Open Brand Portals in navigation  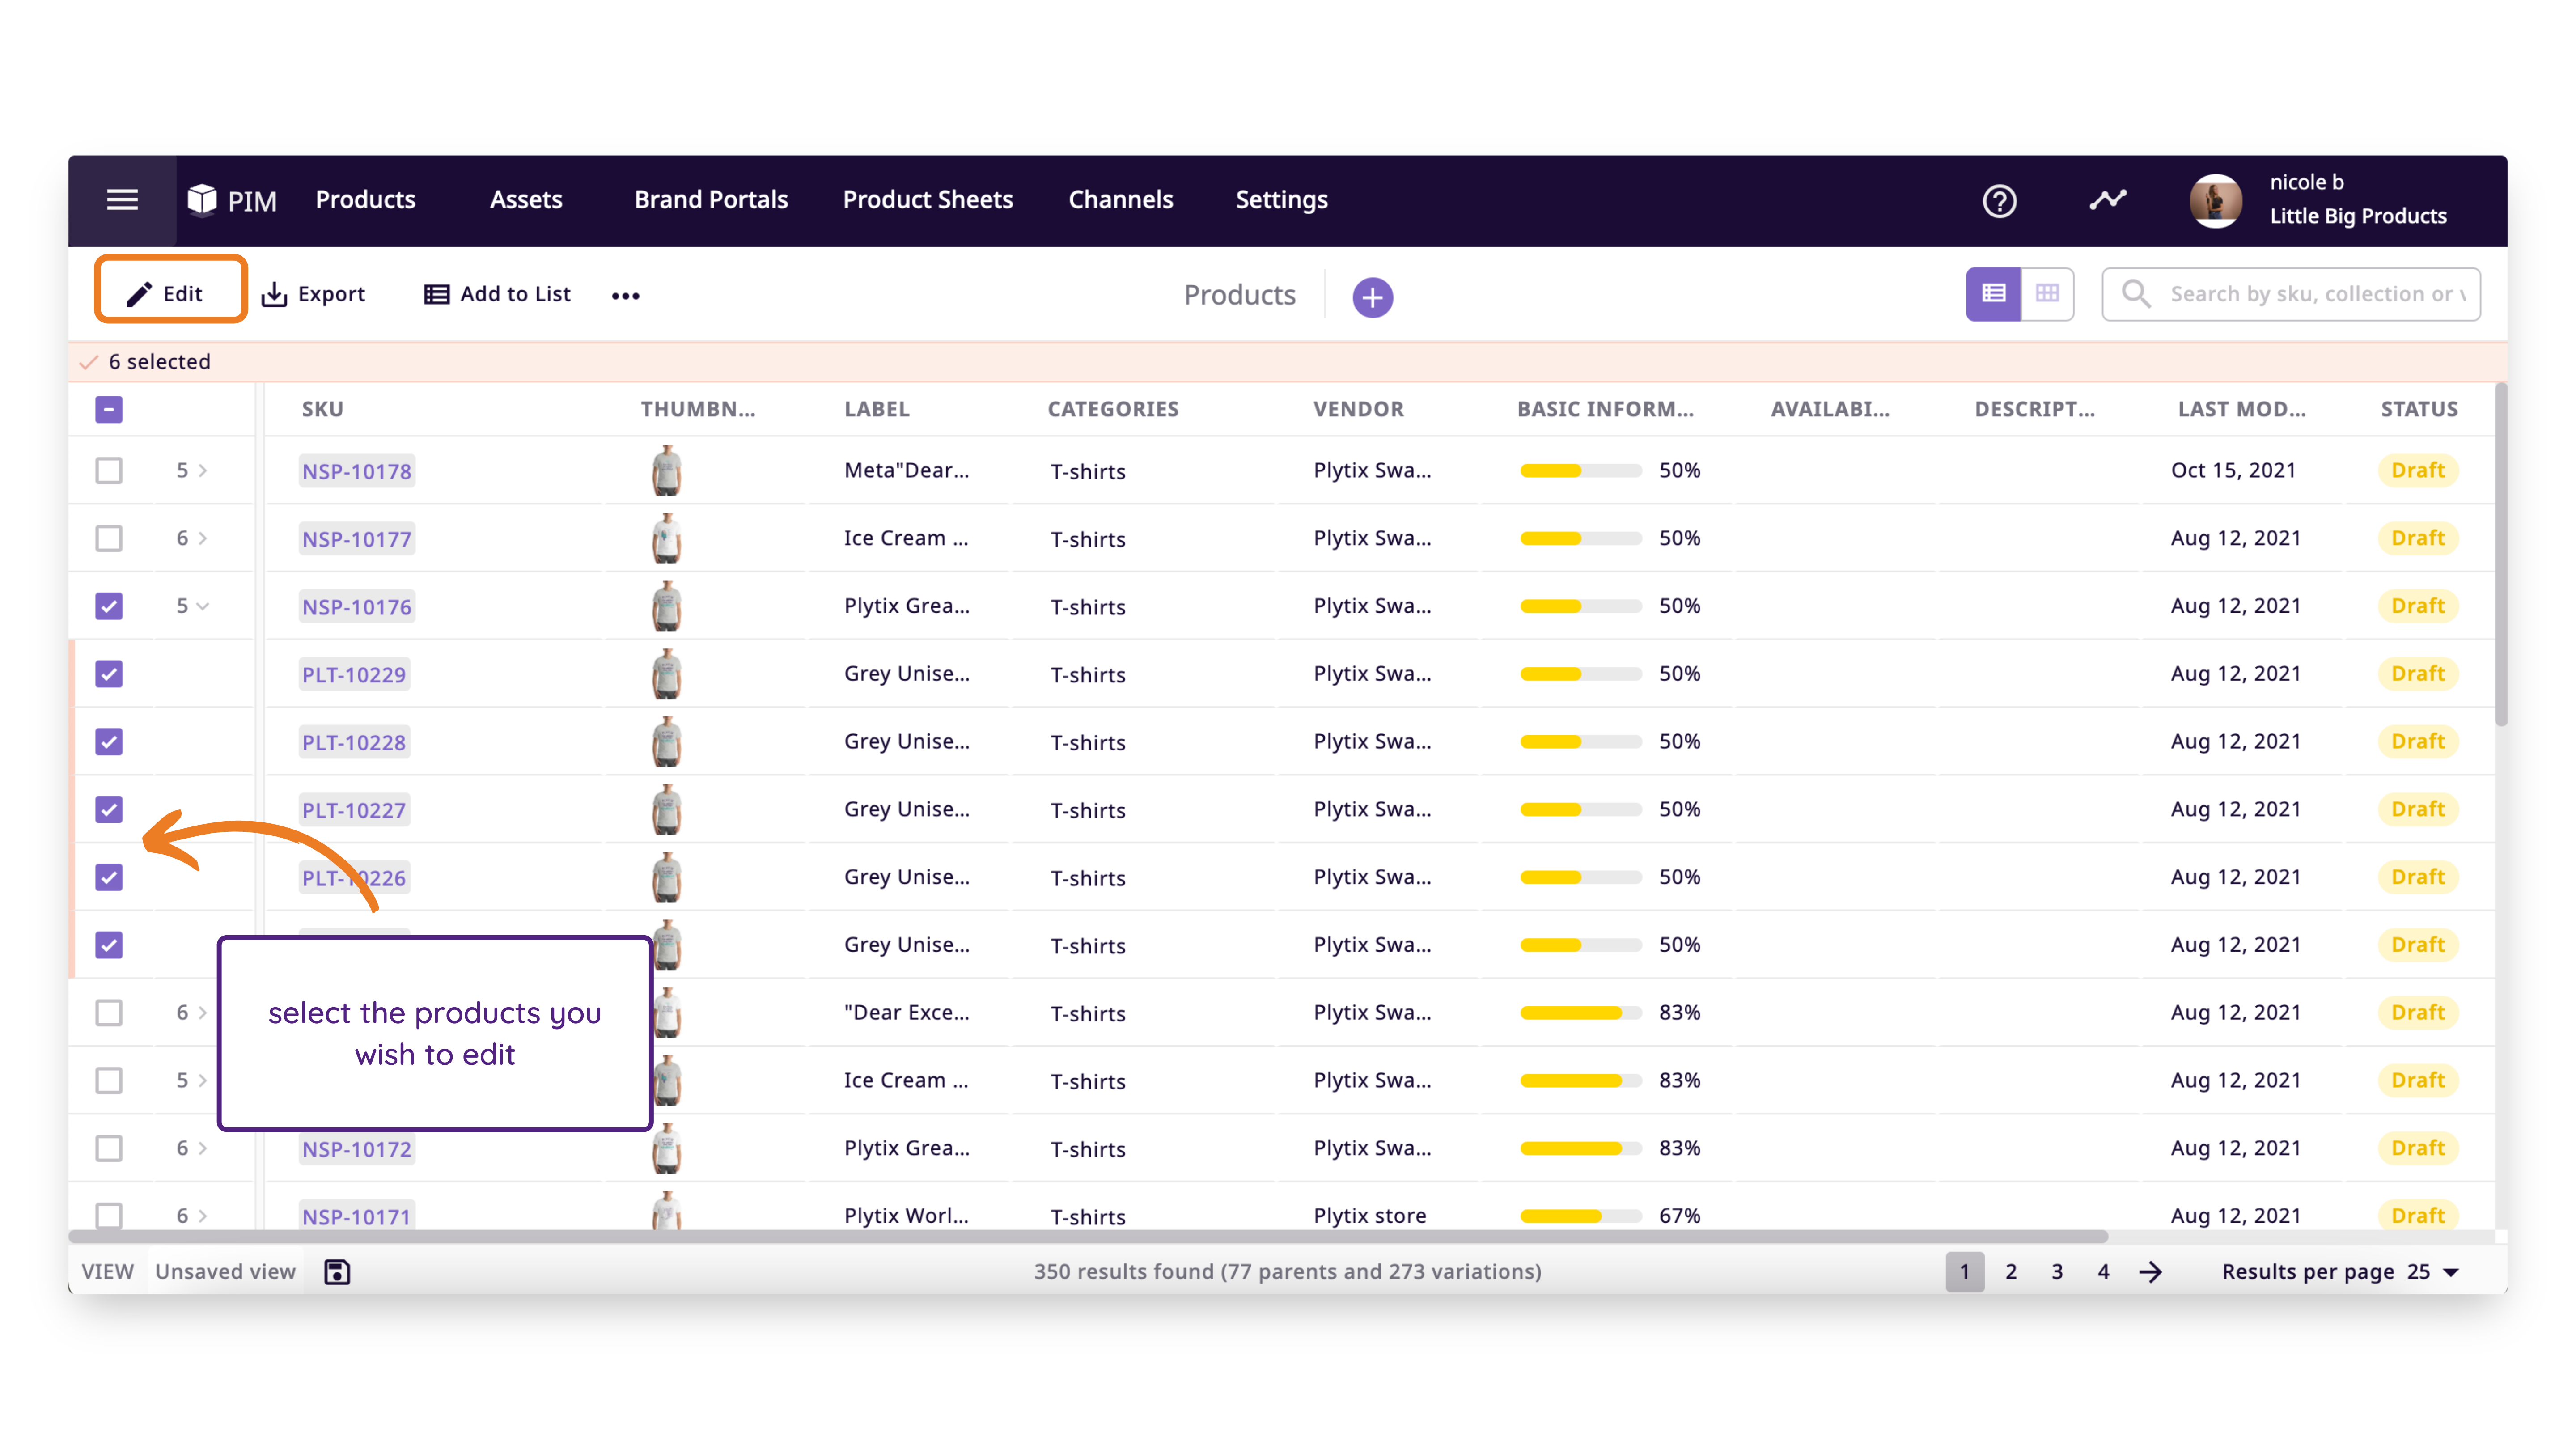click(x=711, y=199)
